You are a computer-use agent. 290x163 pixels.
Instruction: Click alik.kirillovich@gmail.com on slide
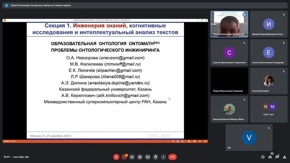[x=123, y=96]
